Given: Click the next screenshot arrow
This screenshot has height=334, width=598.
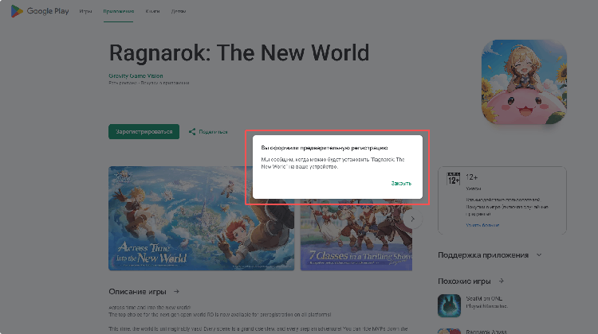Looking at the screenshot, I should 412,219.
